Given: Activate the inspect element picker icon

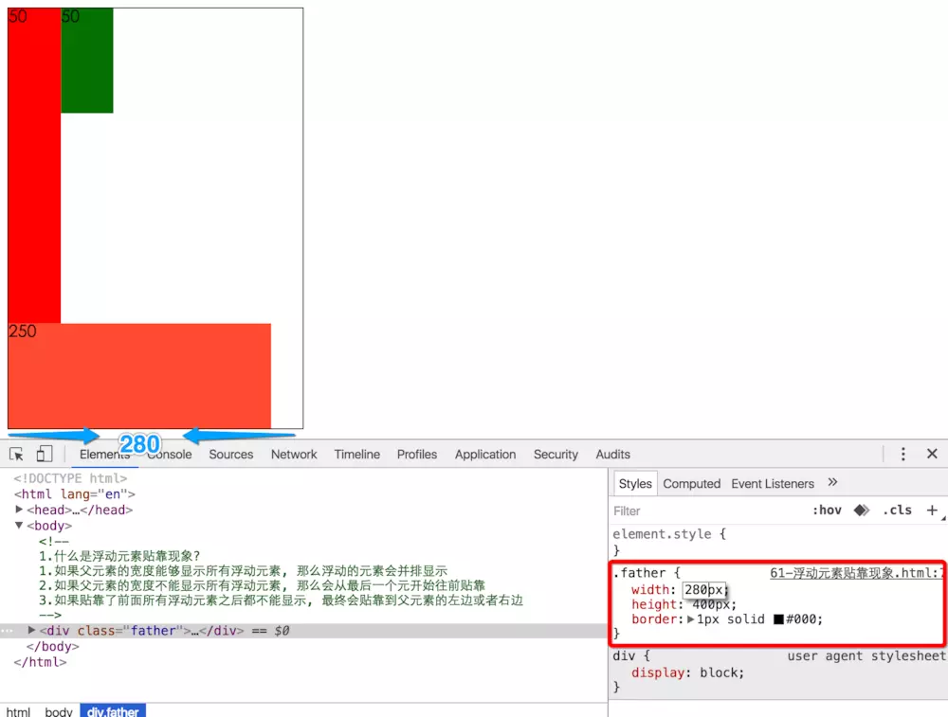Looking at the screenshot, I should 16,455.
